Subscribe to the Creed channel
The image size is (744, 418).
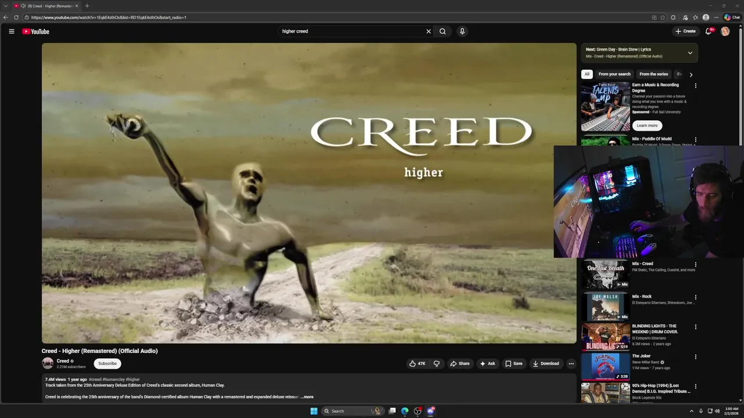108,363
